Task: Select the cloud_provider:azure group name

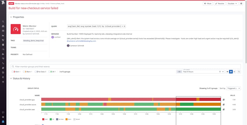Action: pos(28,105)
